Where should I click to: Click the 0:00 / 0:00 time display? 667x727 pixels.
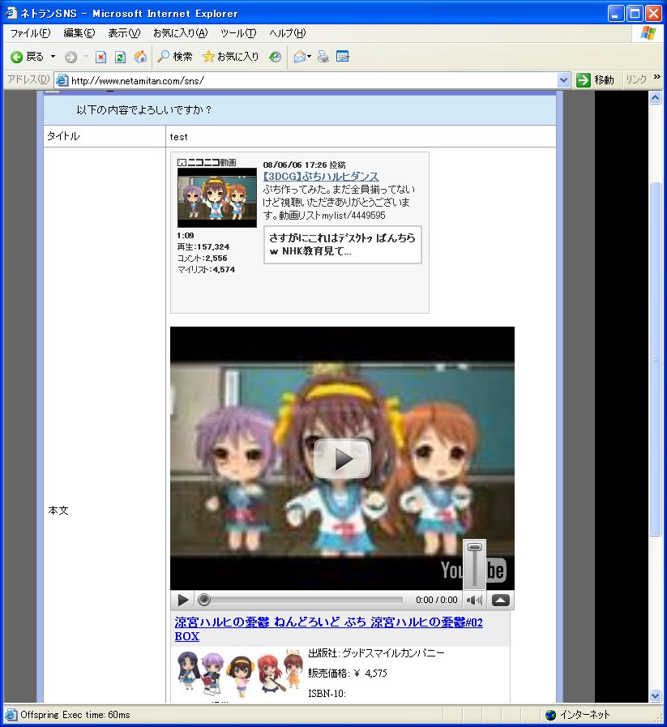point(437,600)
